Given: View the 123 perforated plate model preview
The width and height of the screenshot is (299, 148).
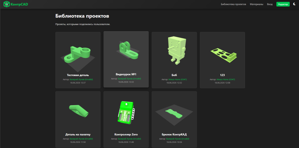Looking at the screenshot, I should (224, 55).
